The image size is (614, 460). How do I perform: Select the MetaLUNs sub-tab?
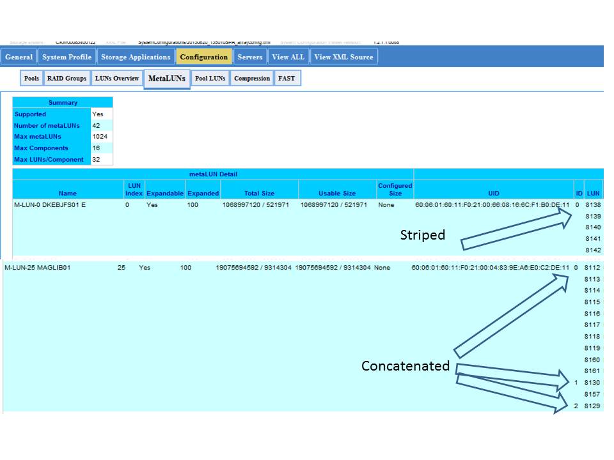[x=167, y=79]
